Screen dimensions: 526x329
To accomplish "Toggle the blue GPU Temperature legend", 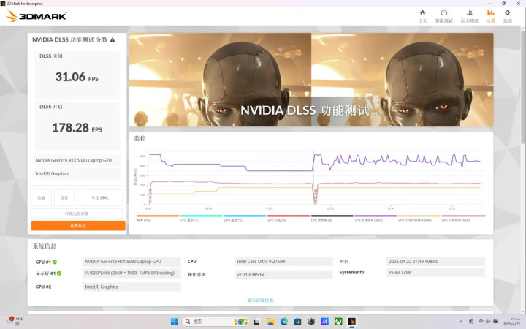I will click(245, 218).
